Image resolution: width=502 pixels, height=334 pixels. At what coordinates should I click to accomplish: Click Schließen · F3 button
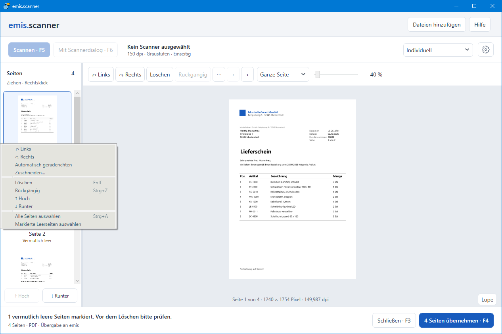(x=394, y=321)
